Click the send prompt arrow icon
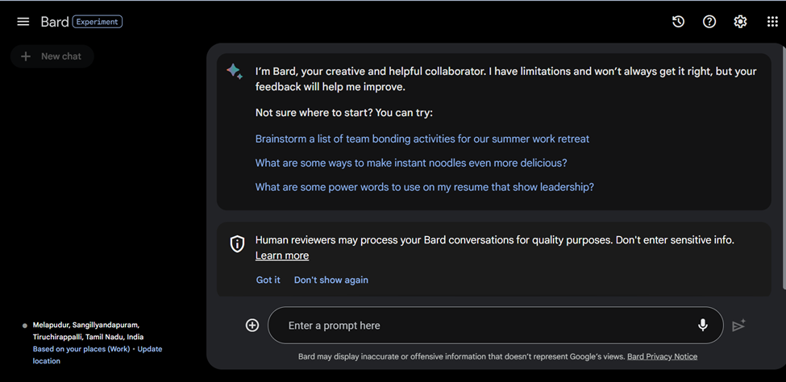 pyautogui.click(x=738, y=325)
